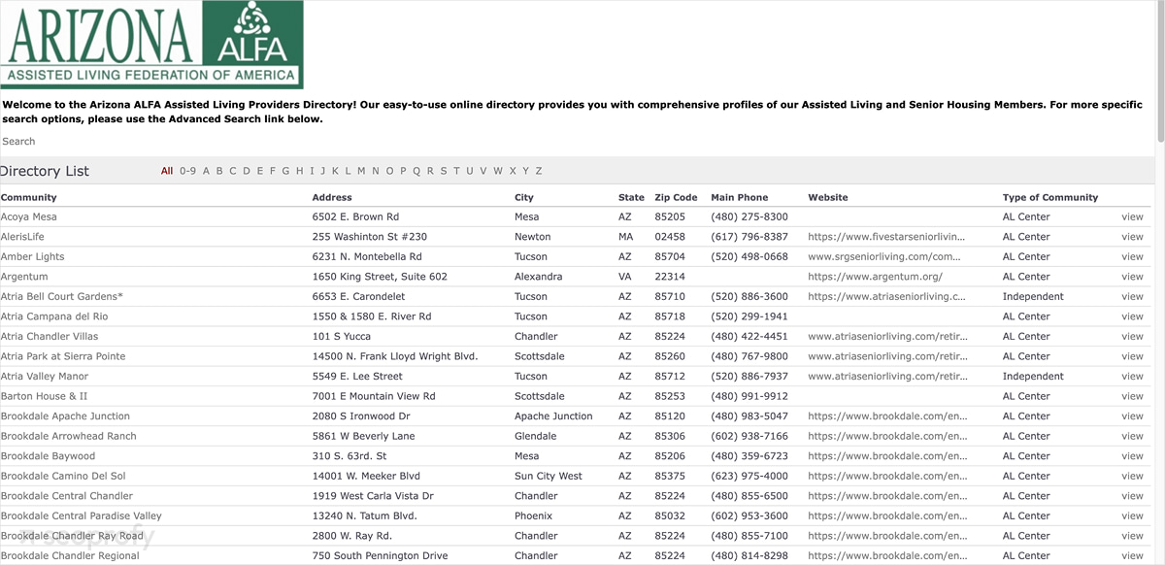Open Brookdale Central Paradise Valley listing
Viewport: 1165px width, 565px height.
click(x=82, y=515)
